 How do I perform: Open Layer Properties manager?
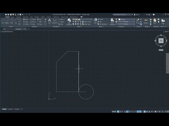[69, 22]
